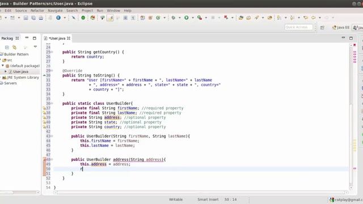
Task: Open the Run Last Tool dropdown arrow
Action: pyautogui.click(x=206, y=18)
